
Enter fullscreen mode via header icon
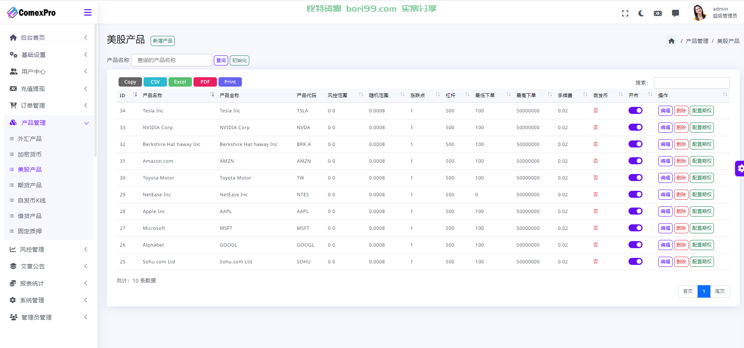point(625,13)
